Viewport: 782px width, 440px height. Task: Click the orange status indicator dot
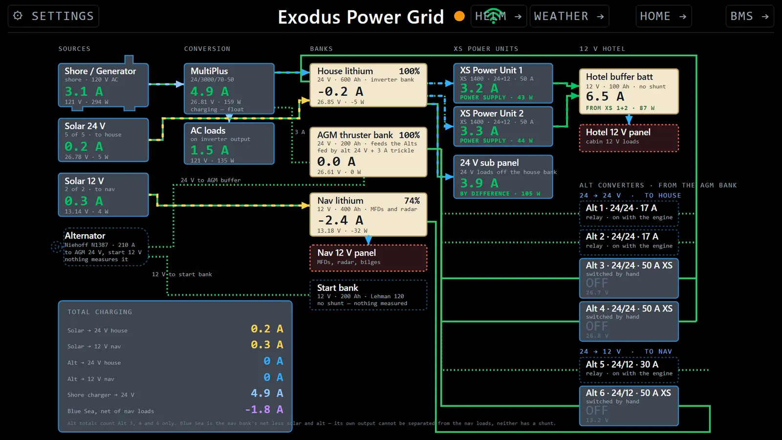click(x=459, y=16)
